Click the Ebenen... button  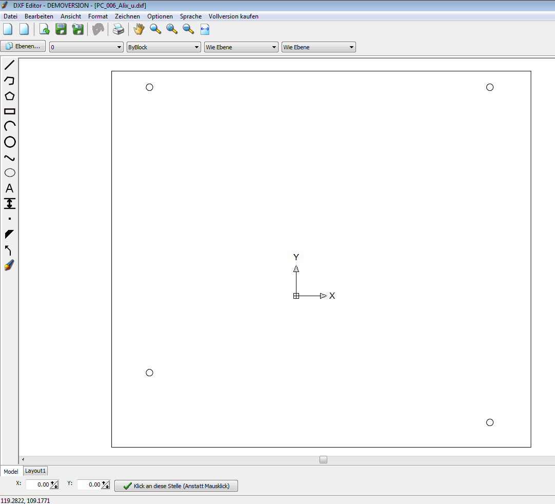click(x=23, y=46)
